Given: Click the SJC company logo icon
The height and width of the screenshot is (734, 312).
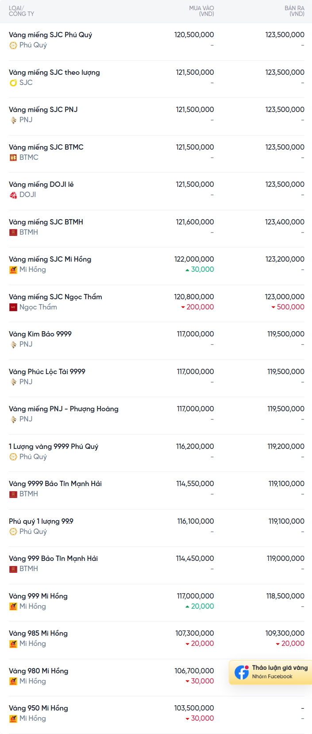Looking at the screenshot, I should tap(13, 83).
